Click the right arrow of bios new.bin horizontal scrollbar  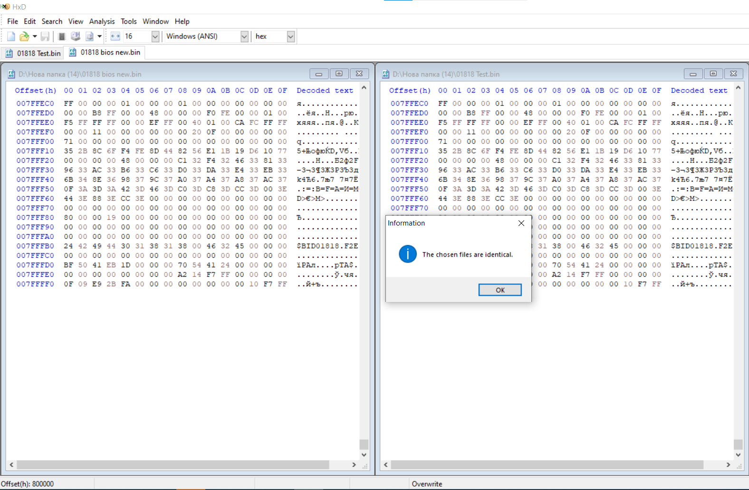pos(354,465)
